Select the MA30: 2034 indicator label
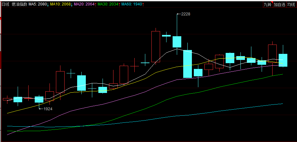This screenshot has width=297, height=142. click(x=109, y=4)
